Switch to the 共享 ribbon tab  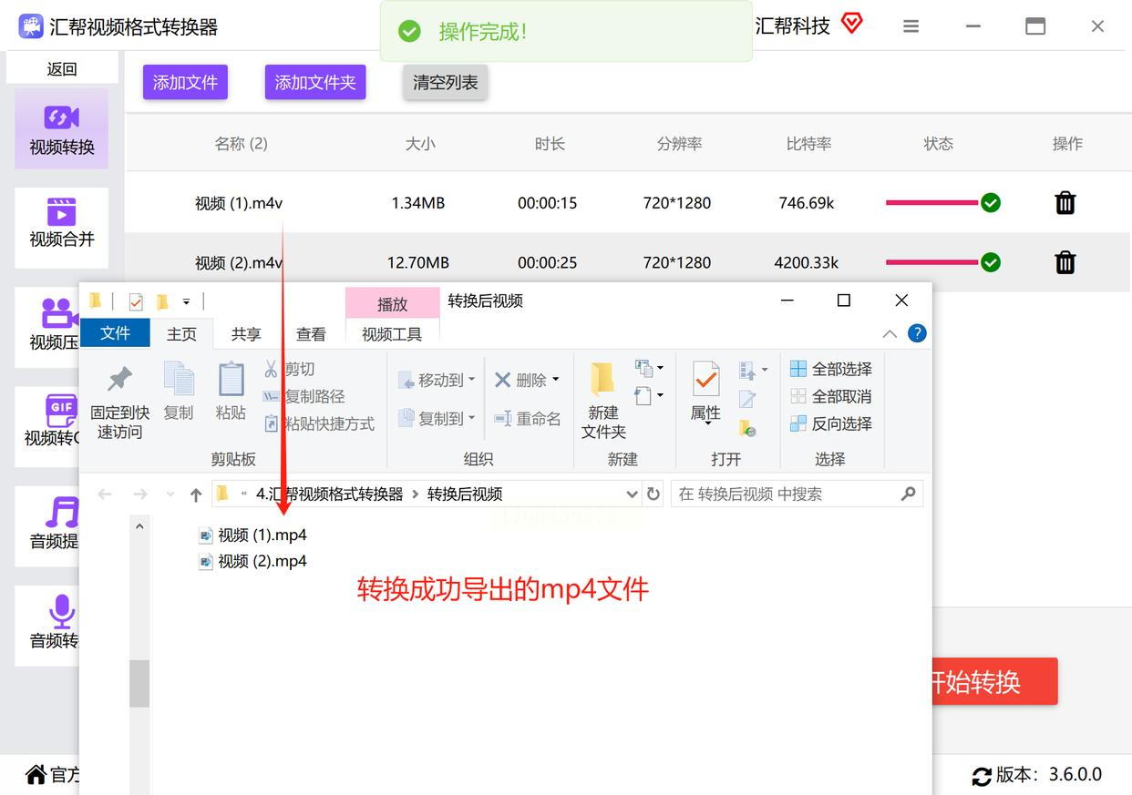pyautogui.click(x=246, y=334)
